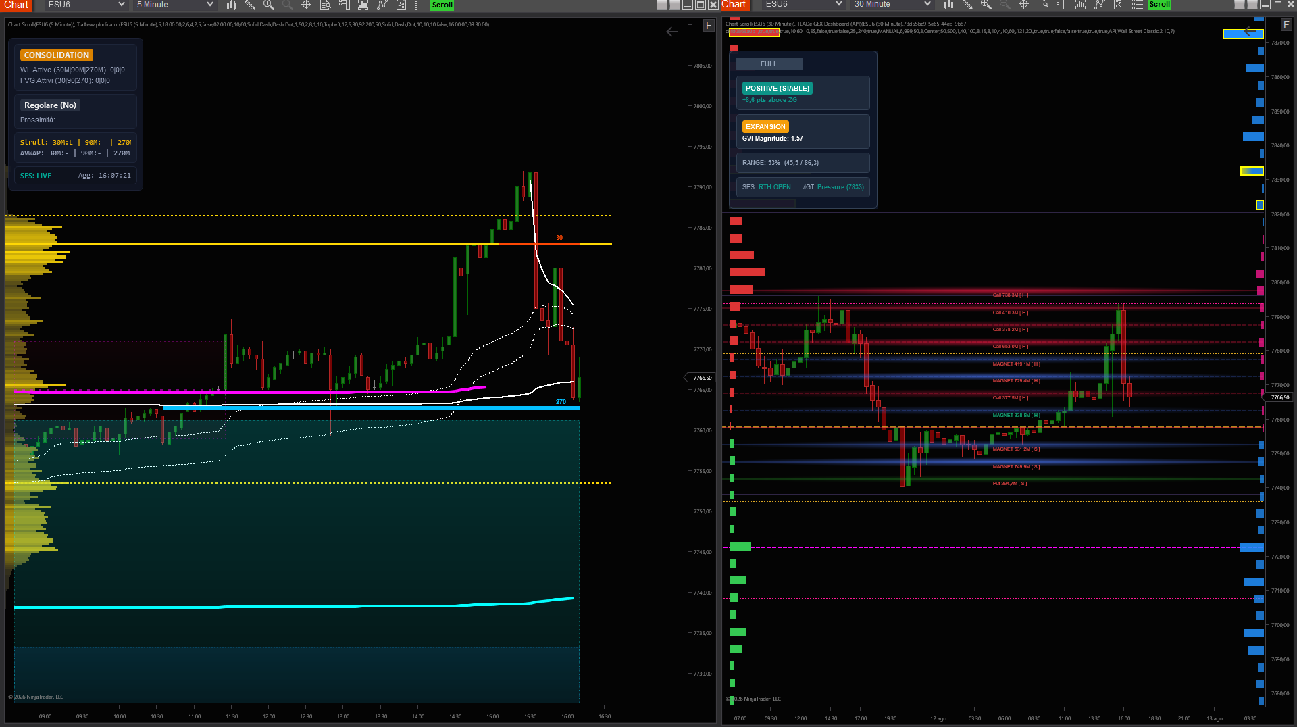1297x727 pixels.
Task: Click SES: RTH OPEN label
Action: pos(766,187)
